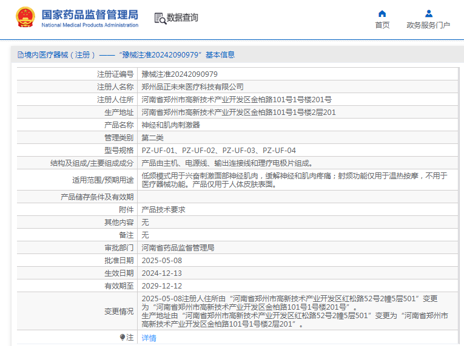Select 郑州品正未来医疗科技有限公司 cell
Image resolution: width=464 pixels, height=346 pixels.
coord(192,86)
